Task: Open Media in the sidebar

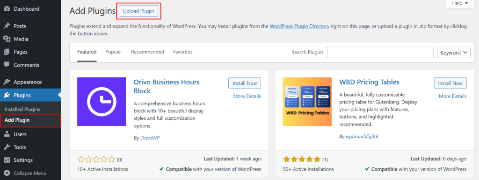Action: (30, 39)
